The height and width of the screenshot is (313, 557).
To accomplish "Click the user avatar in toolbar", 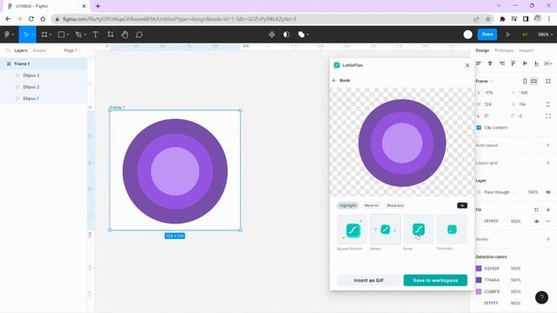I will coord(468,35).
